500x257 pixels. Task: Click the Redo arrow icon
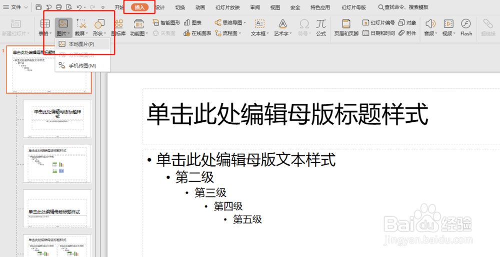(x=92, y=7)
